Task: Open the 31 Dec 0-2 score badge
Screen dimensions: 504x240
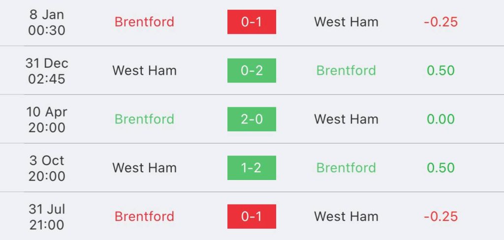Action: click(252, 70)
